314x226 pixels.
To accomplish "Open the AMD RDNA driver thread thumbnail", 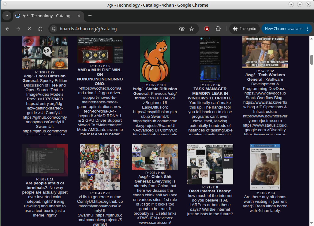I will pos(100,50).
